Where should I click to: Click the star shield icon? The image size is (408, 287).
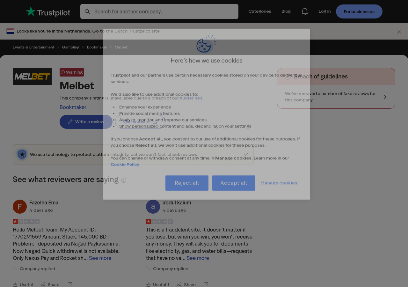[22, 155]
